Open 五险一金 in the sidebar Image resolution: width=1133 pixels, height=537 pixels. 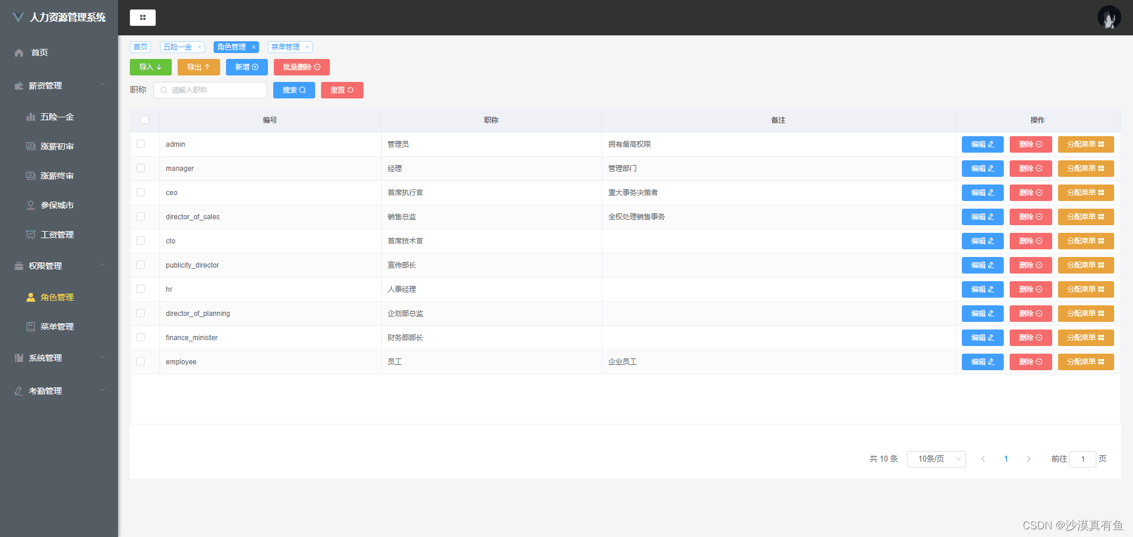(57, 117)
